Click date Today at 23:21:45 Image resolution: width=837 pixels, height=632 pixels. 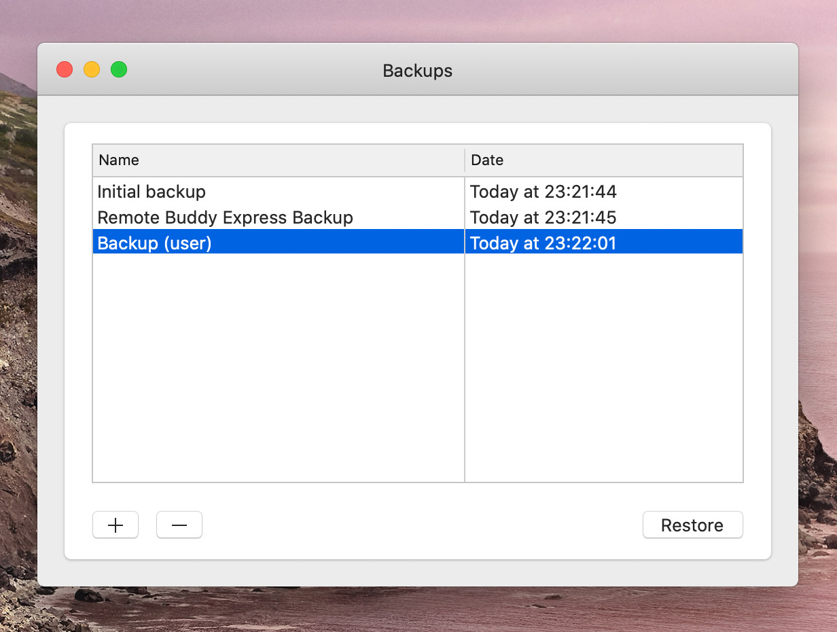(543, 217)
